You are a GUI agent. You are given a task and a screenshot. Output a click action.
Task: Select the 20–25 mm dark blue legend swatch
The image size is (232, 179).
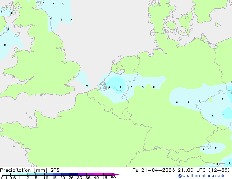(x=66, y=174)
